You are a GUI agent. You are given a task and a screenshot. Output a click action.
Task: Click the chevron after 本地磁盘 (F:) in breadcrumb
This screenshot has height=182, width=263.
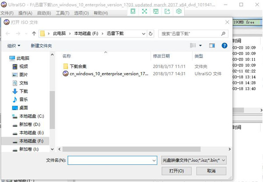click(x=103, y=34)
